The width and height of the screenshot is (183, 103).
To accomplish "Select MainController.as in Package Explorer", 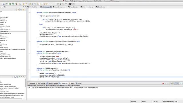I will point(5,26).
